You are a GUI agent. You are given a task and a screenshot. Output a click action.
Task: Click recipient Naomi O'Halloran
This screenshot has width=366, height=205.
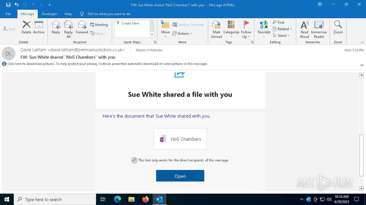tap(149, 50)
